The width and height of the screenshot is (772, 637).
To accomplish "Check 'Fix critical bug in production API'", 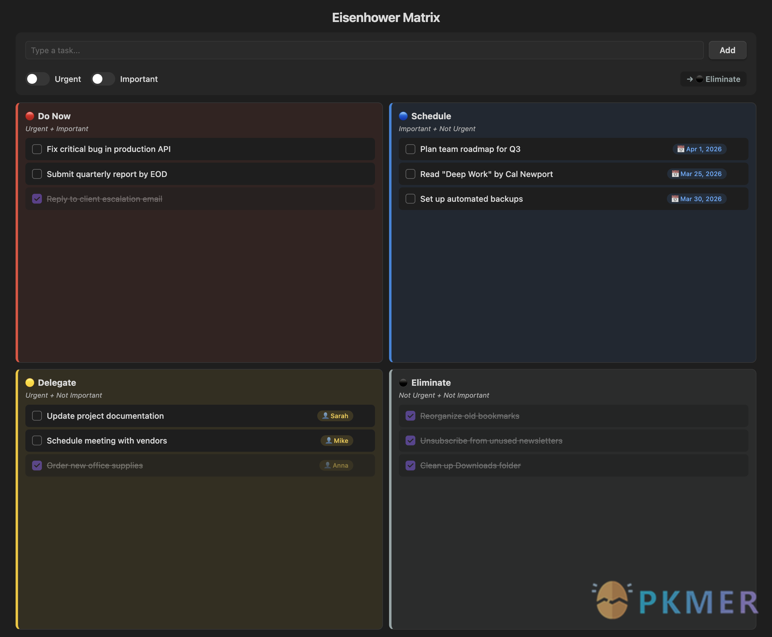I will (37, 149).
